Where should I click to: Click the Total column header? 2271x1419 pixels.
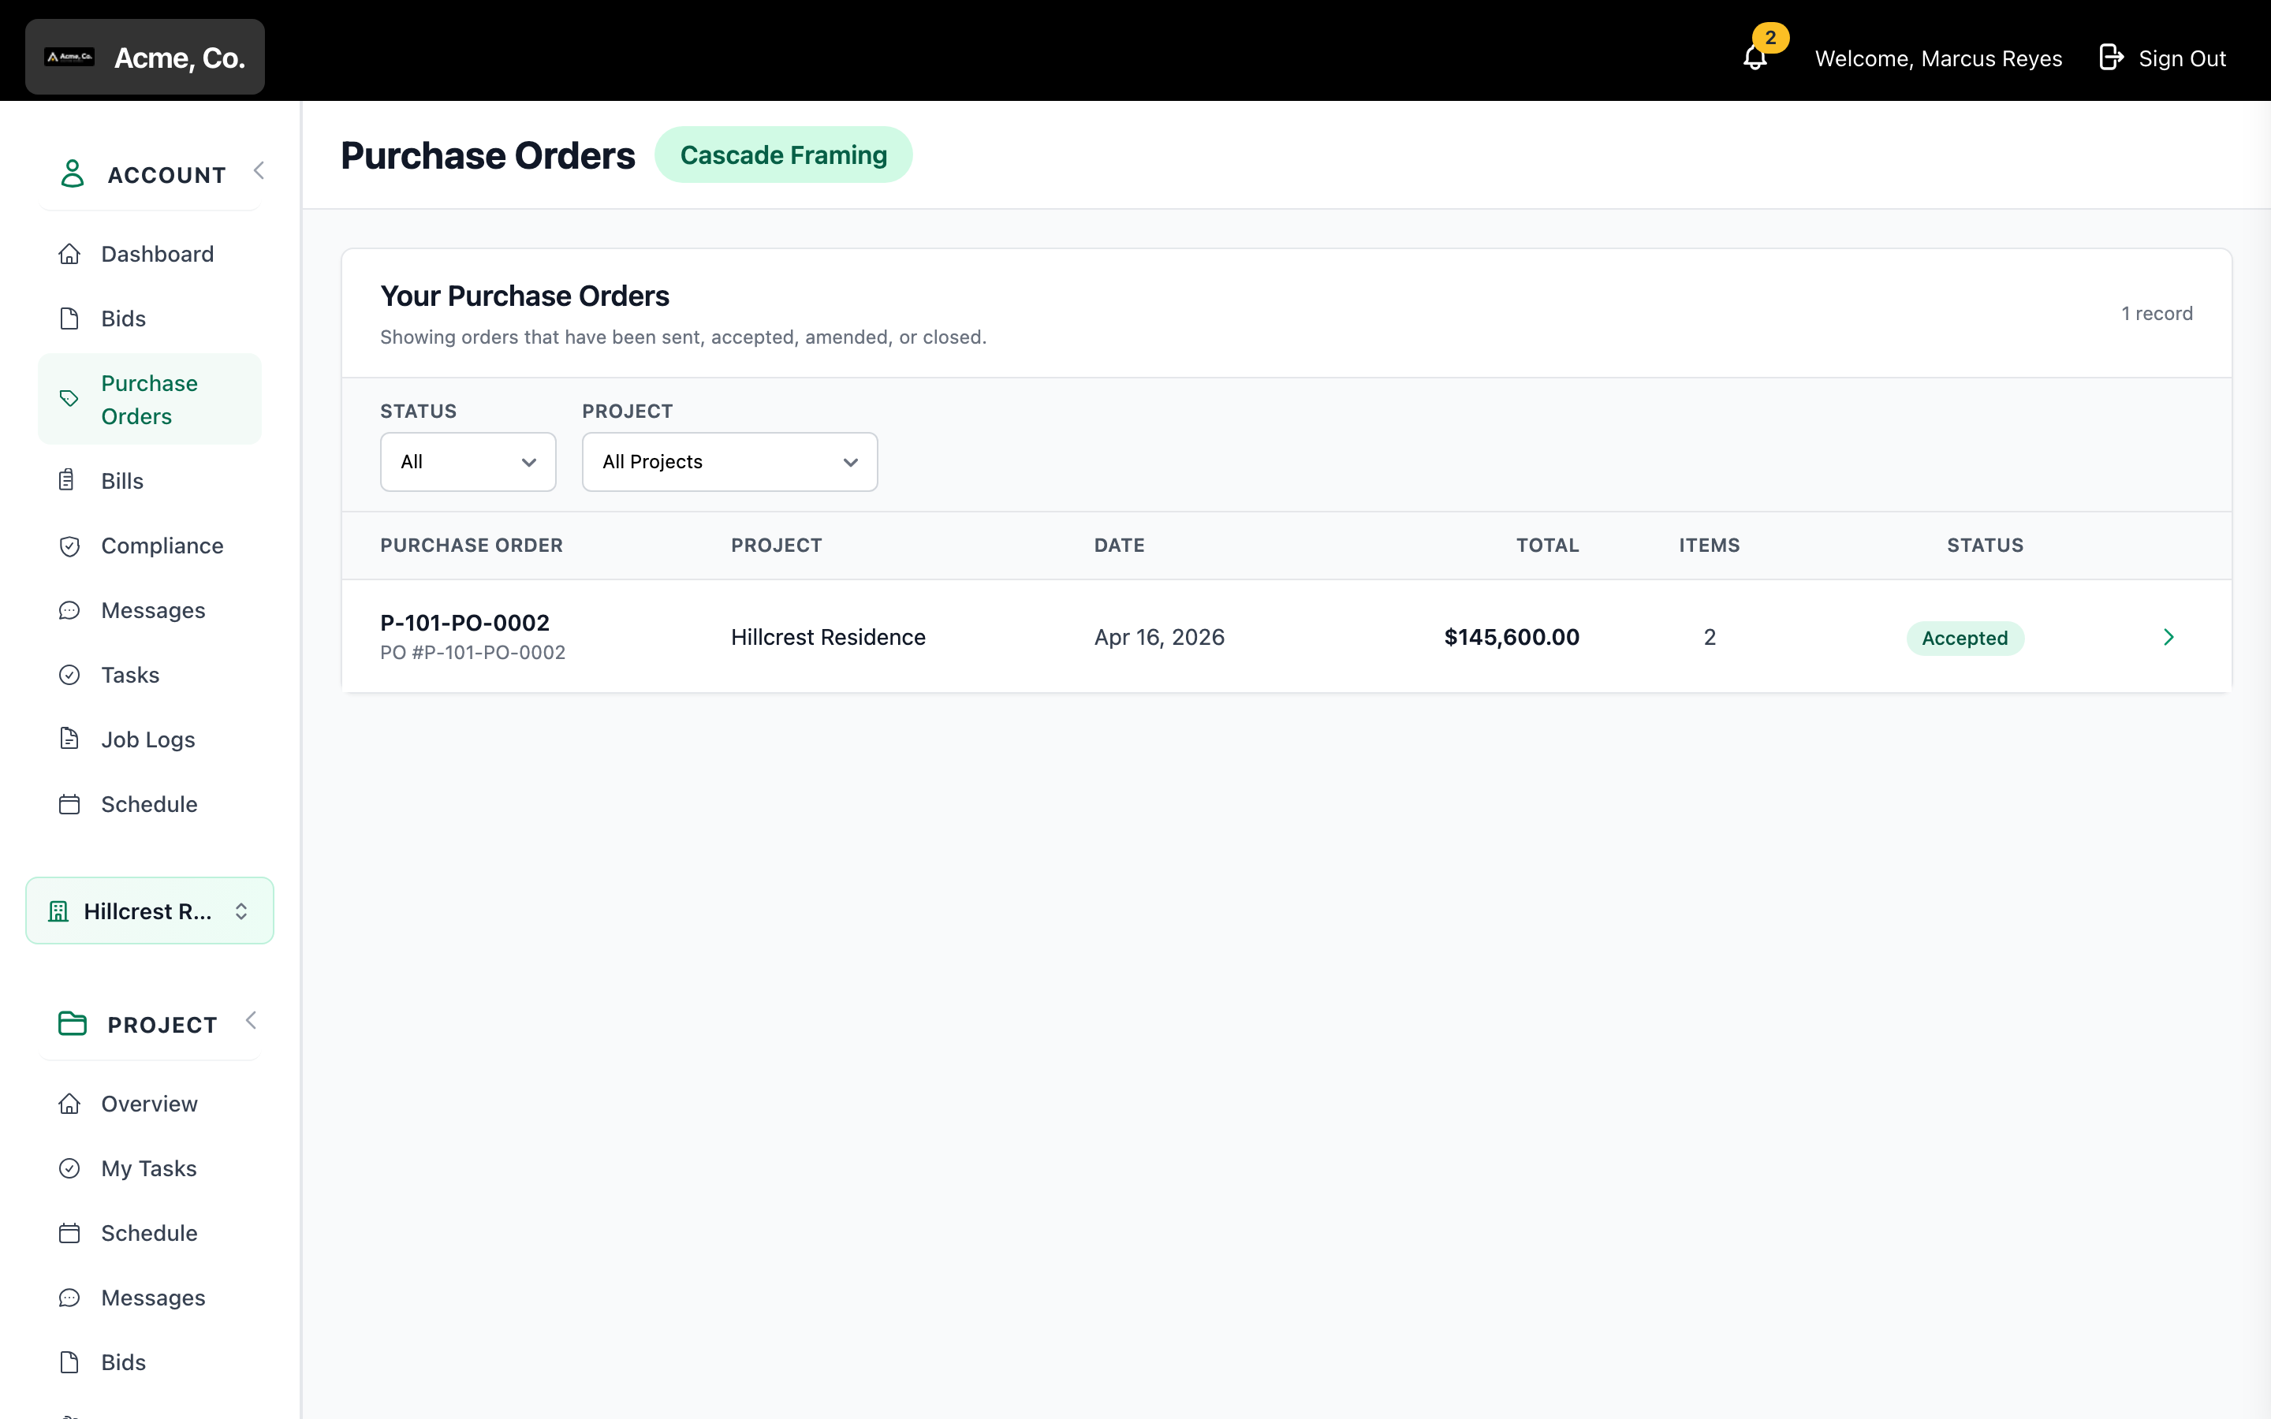point(1547,546)
